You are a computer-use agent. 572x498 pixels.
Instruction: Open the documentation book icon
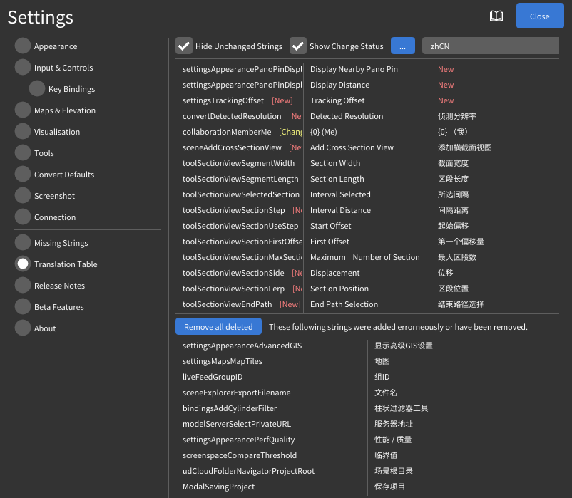tap(496, 16)
